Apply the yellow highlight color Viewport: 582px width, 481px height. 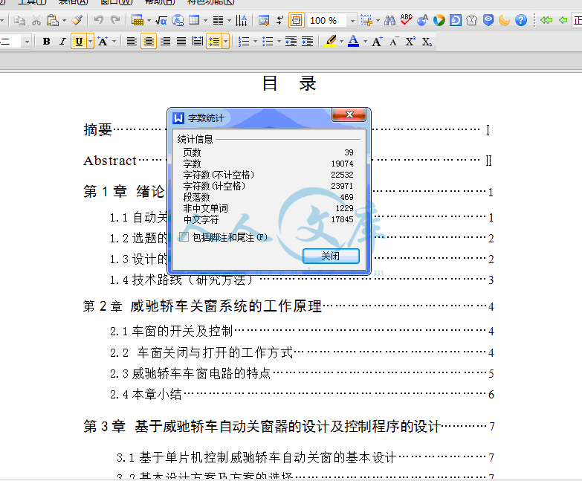[x=330, y=41]
